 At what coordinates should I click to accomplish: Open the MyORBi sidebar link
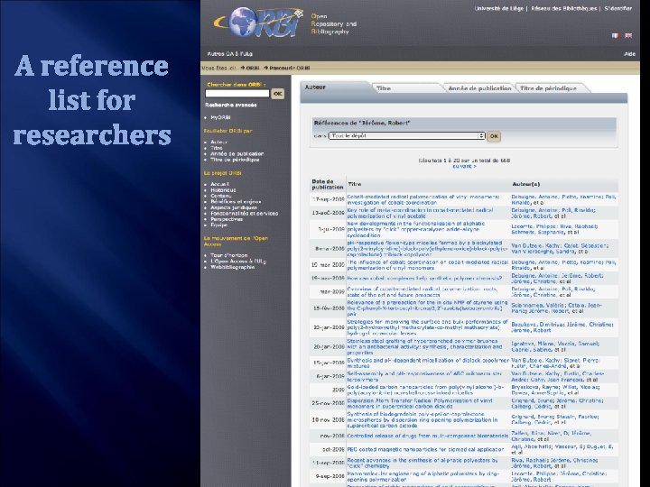[220, 117]
